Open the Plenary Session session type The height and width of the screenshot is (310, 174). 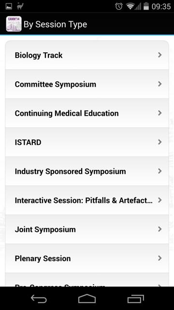(x=87, y=258)
